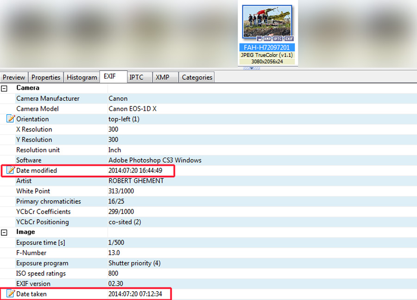Viewport: 417px width, 300px height.
Task: Collapse the Image section
Action: [4, 233]
